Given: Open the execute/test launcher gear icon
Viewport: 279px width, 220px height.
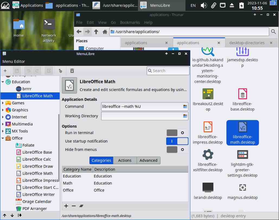Looking at the screenshot, I should point(60,71).
